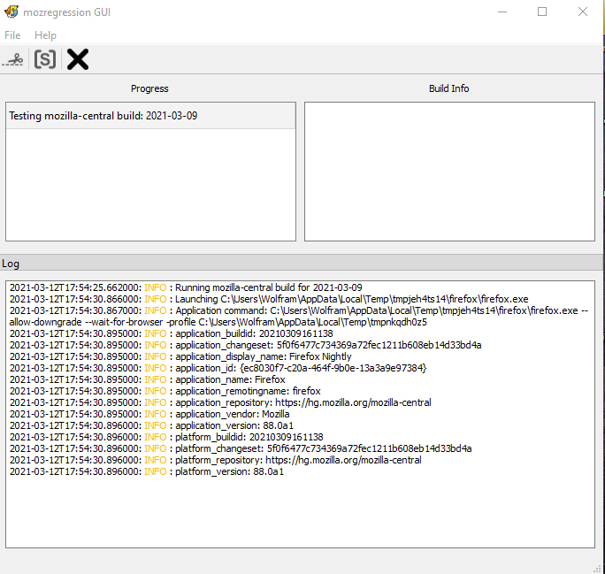605x574 pixels.
Task: Click the Log panel header
Action: [301, 263]
